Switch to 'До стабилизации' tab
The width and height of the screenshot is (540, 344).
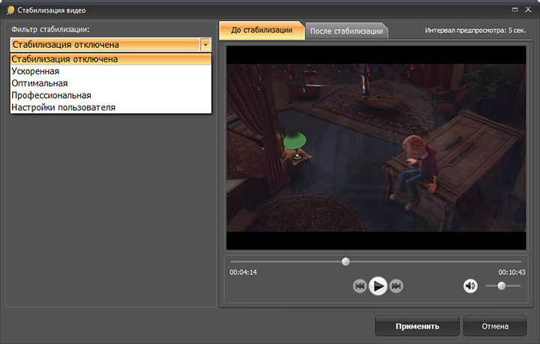pos(262,30)
